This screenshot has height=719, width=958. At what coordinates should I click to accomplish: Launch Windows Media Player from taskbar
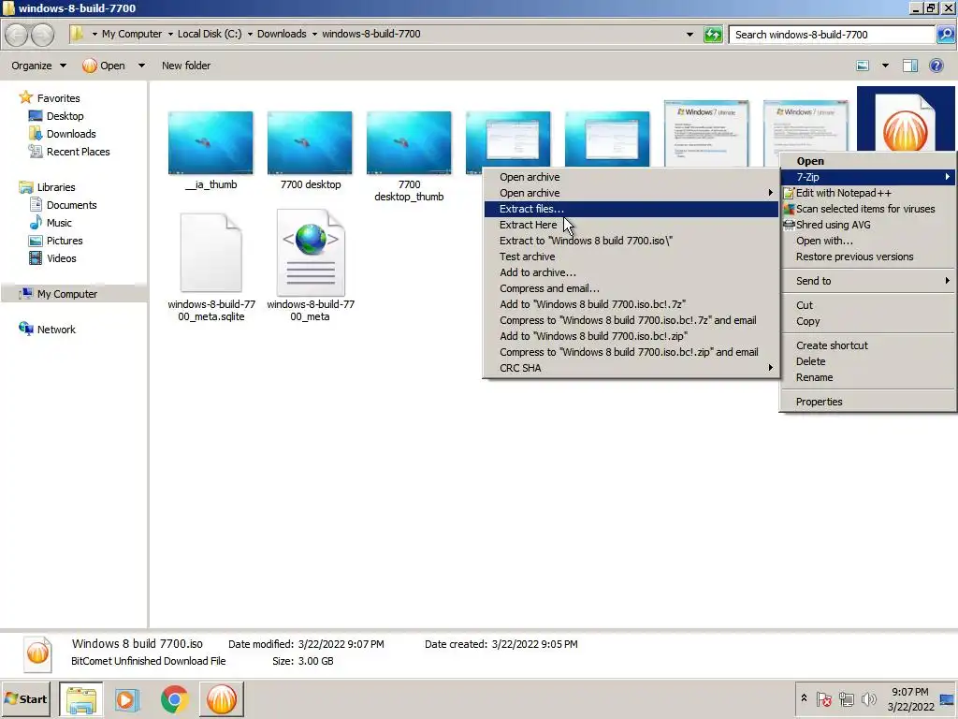[127, 698]
